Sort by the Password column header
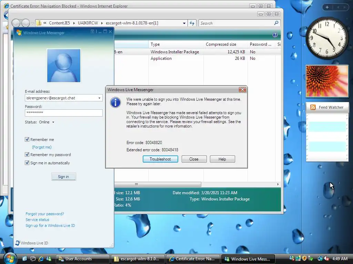This screenshot has height=264, width=353. pos(261,44)
